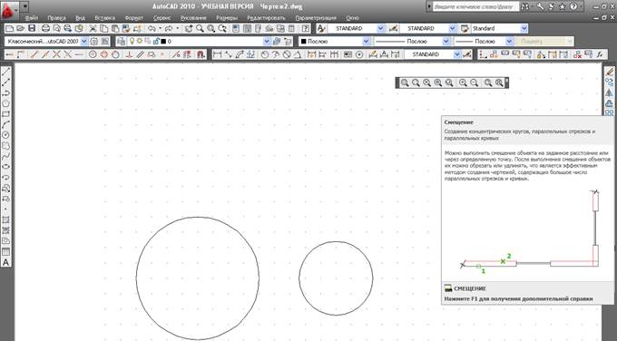Screen dimensions: 617x341
Task: Toggle layer 0 on/off lightbulb
Action: (132, 41)
